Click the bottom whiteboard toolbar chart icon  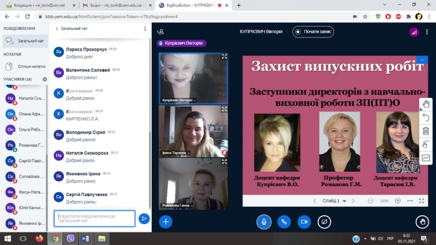(426, 158)
